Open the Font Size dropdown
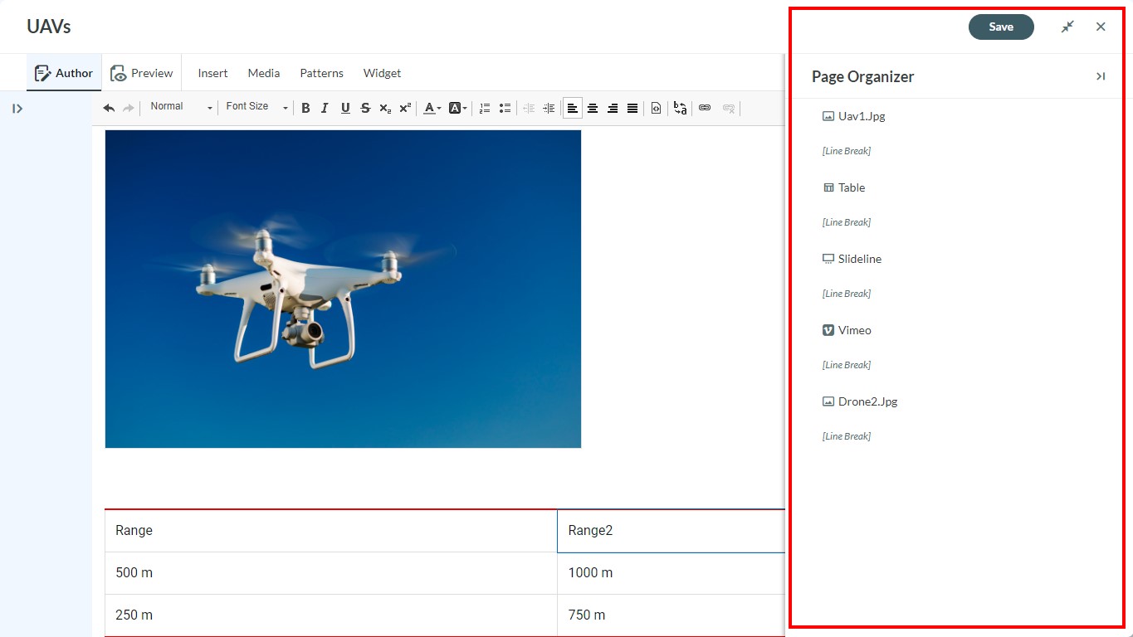The height and width of the screenshot is (637, 1133). [256, 107]
